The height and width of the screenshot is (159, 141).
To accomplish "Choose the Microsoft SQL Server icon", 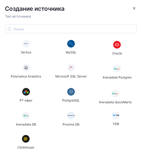I will point(71,68).
